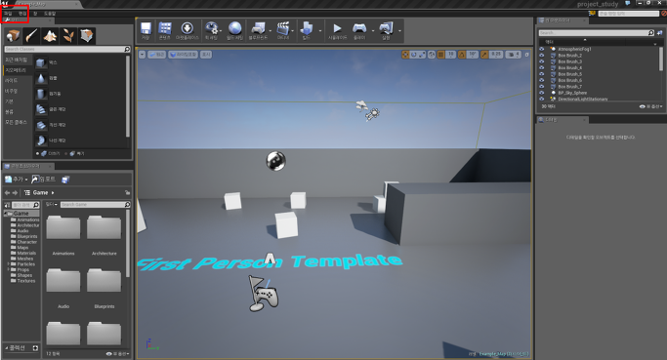Open scale snap value 0.25 dropdown

click(495, 55)
